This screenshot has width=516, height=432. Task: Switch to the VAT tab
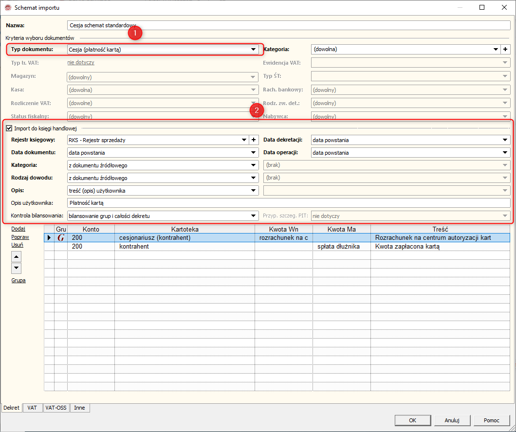(x=32, y=408)
